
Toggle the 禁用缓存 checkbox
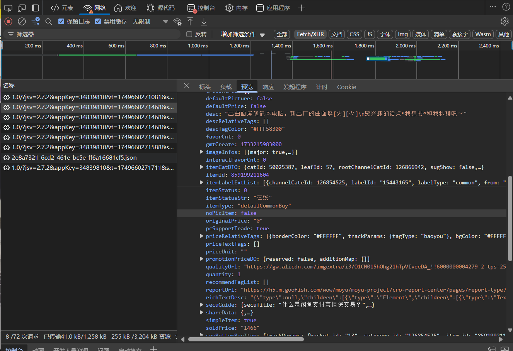[x=98, y=22]
